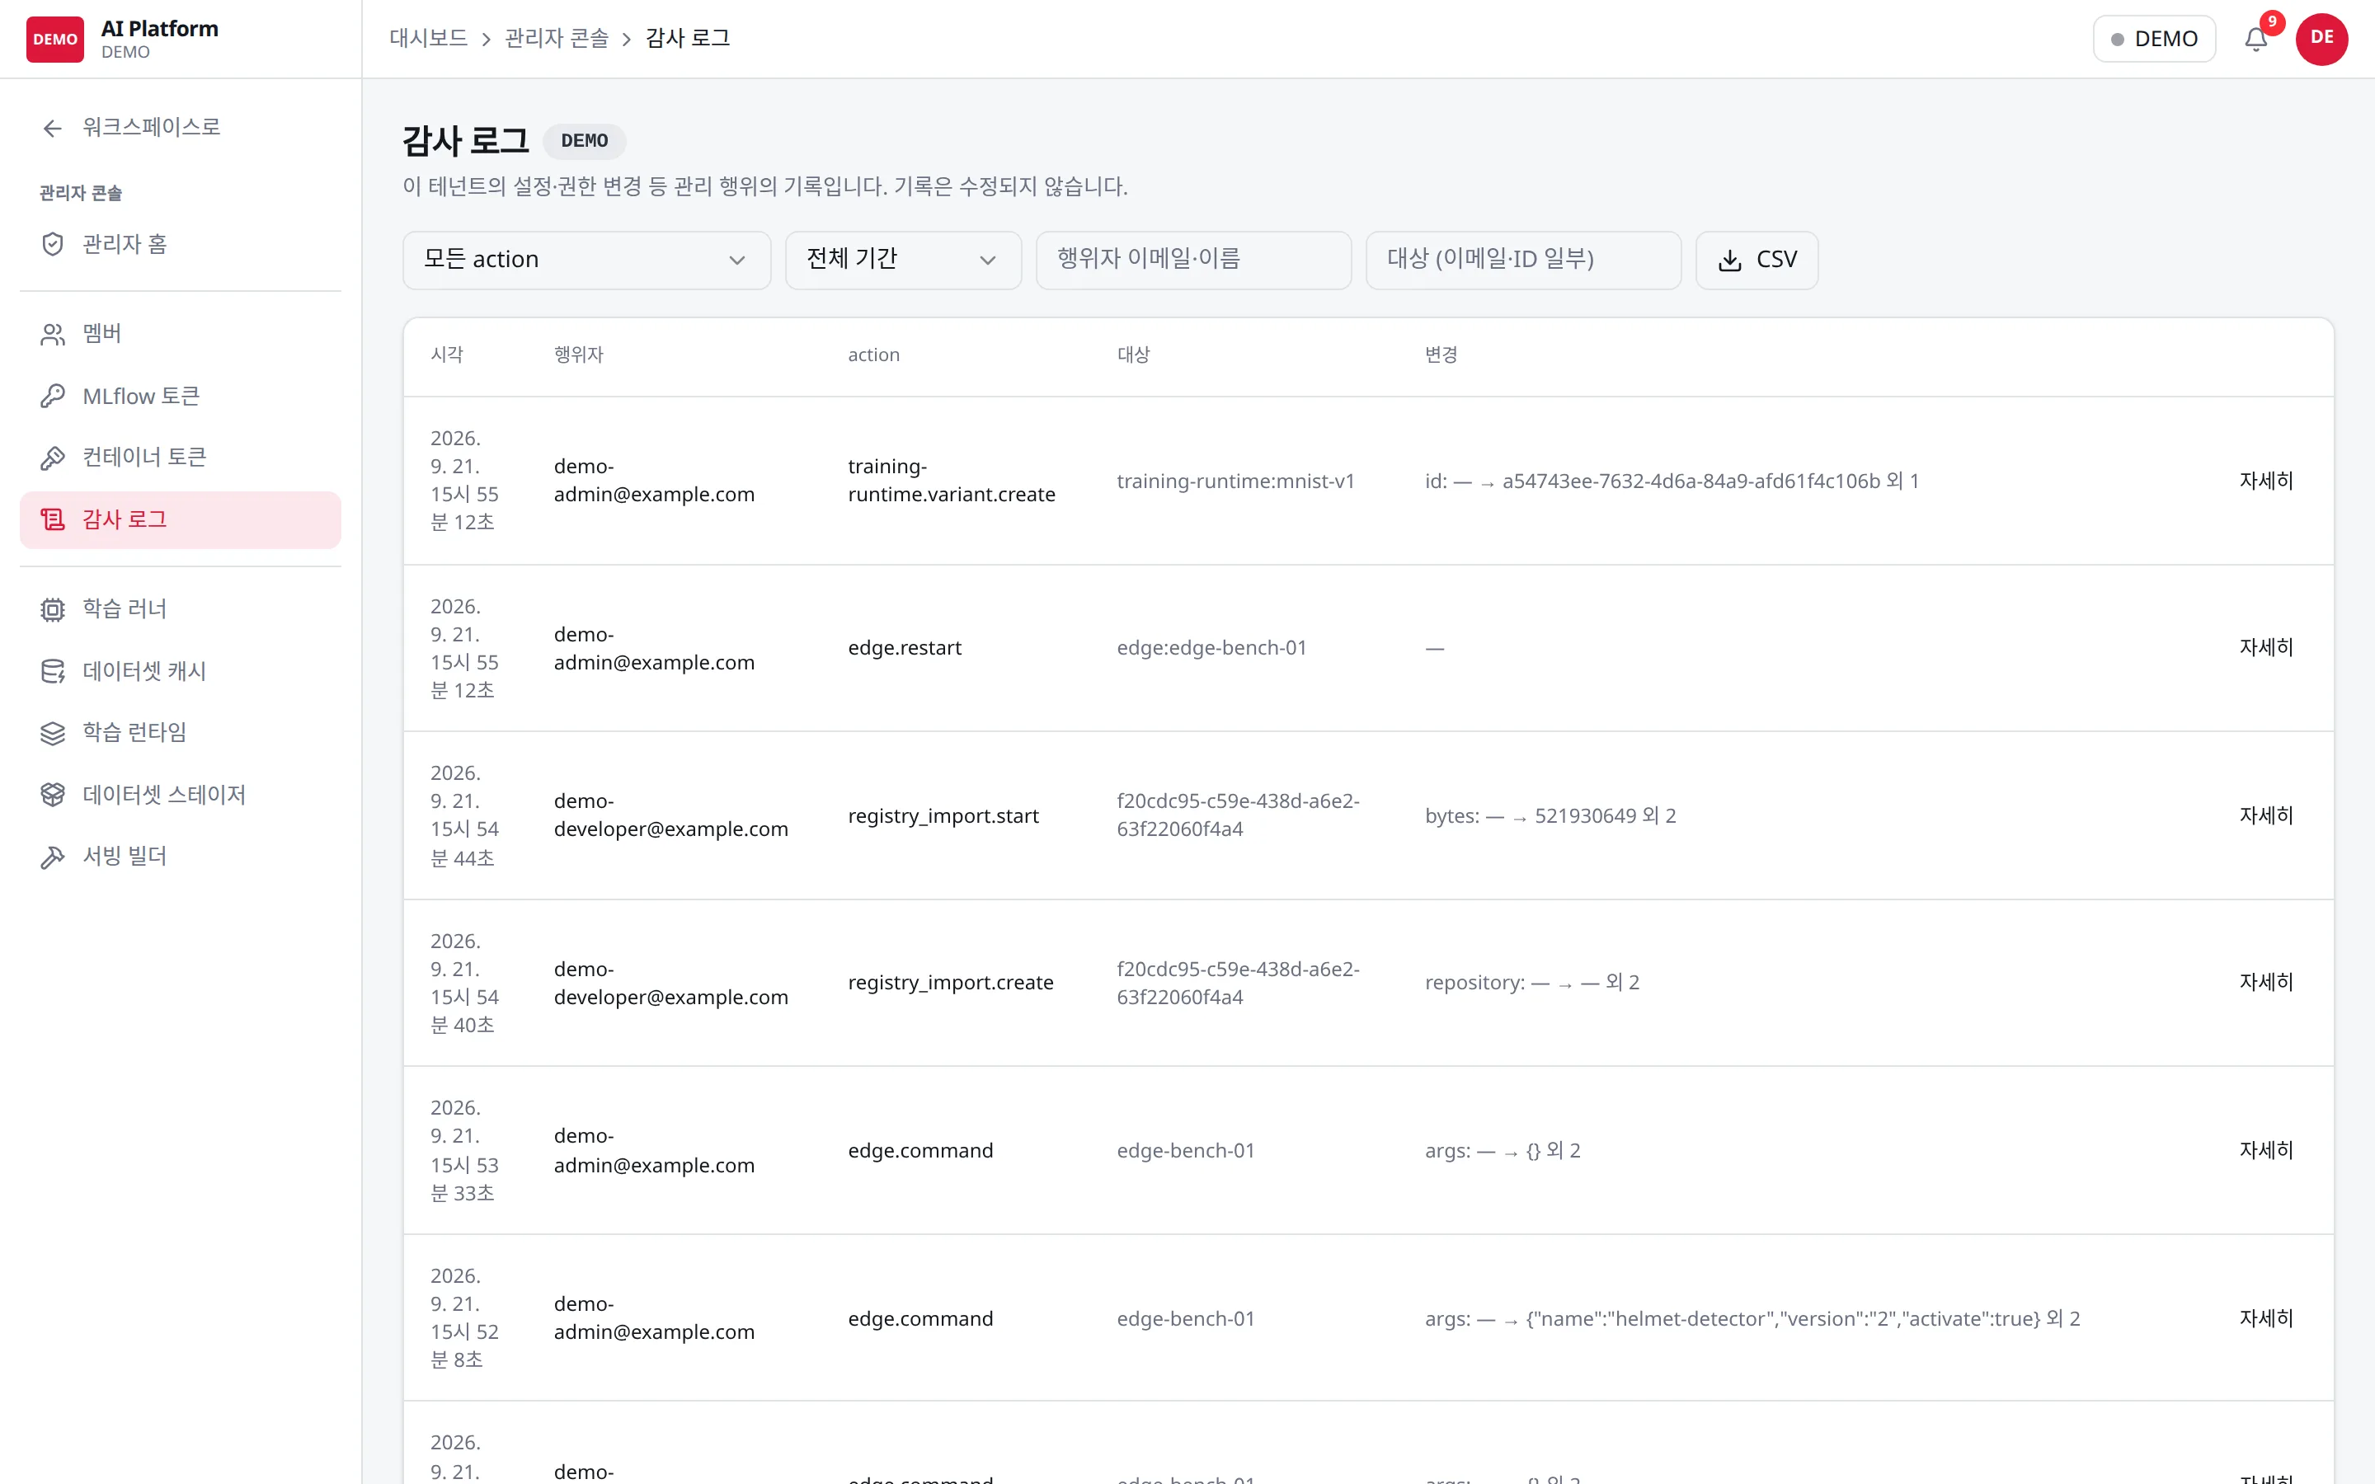The image size is (2375, 1484).
Task: Click the shield icon for 관리자 홈
Action: coord(53,244)
